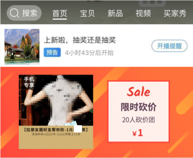193x158 pixels.
Task: Open the 宝贝 tab
Action: 88,13
